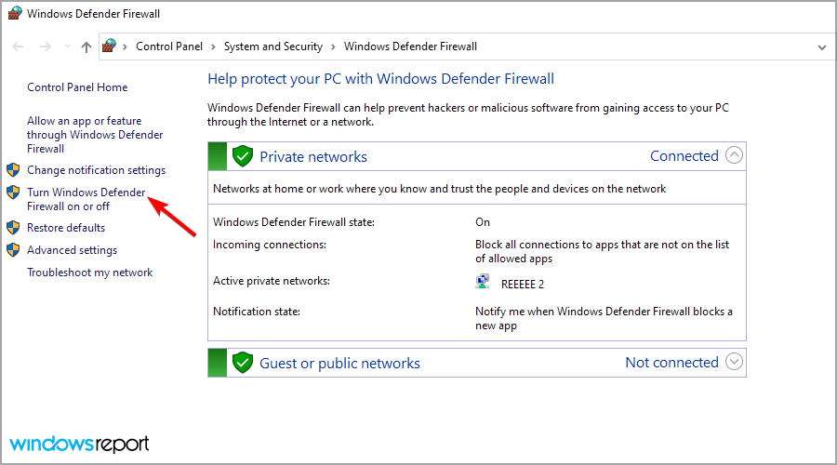Click the Not connected status text
Image resolution: width=837 pixels, height=465 pixels.
point(672,363)
